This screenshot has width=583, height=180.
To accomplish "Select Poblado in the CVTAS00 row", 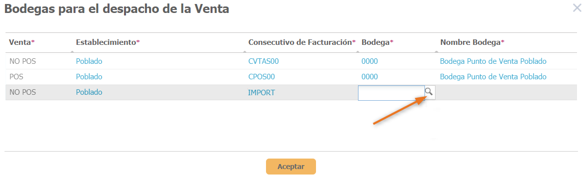I will click(89, 61).
